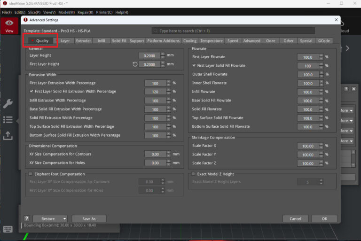Screen dimensions: 361x241
Task: Click the keyboard icon at bottom left
Action: [8, 229]
